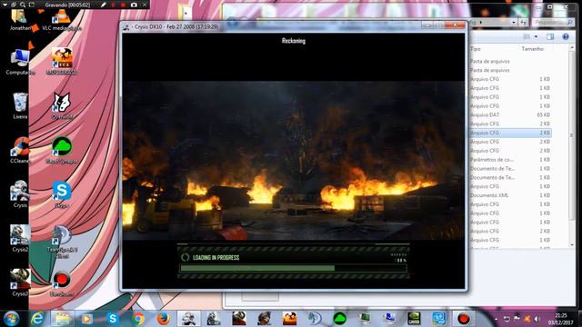Viewport: 582px width, 327px height.
Task: Open the VLC media player desktop shortcut
Action: point(62,20)
